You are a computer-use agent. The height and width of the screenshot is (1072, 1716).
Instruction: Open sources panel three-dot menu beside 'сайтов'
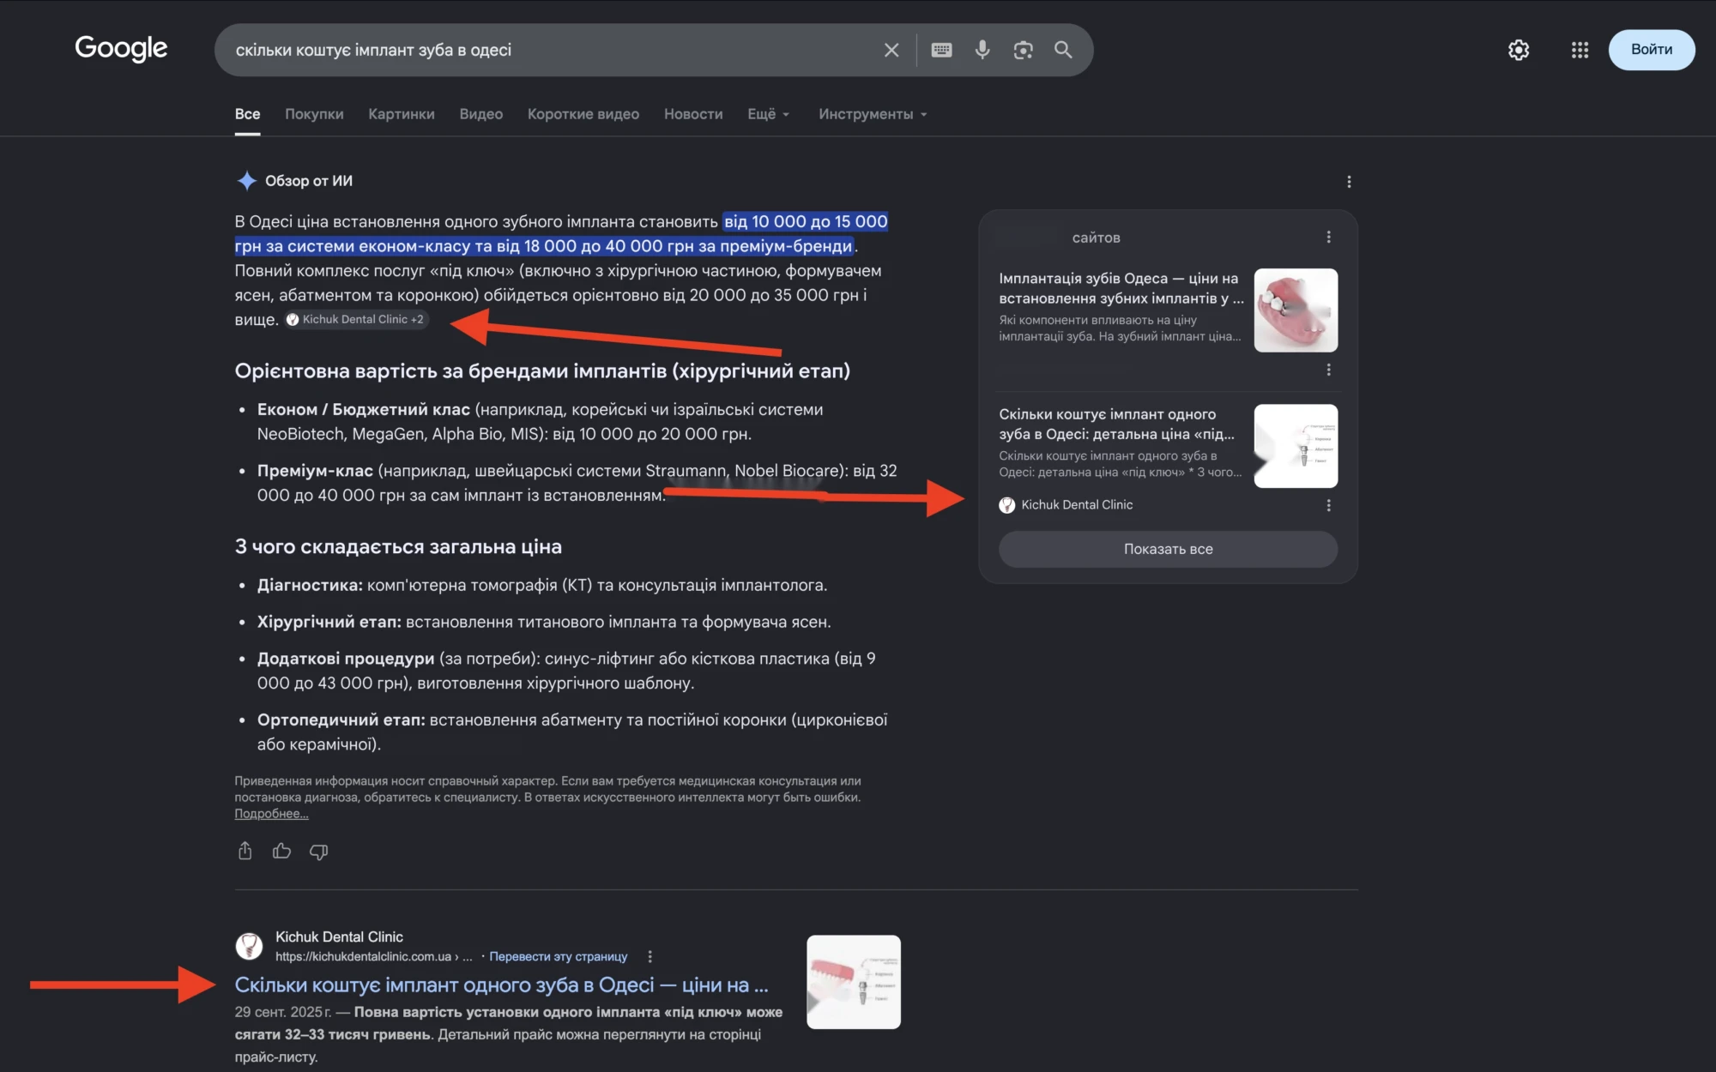click(x=1328, y=237)
